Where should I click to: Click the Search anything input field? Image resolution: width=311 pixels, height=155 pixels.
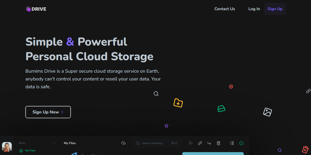(x=153, y=143)
